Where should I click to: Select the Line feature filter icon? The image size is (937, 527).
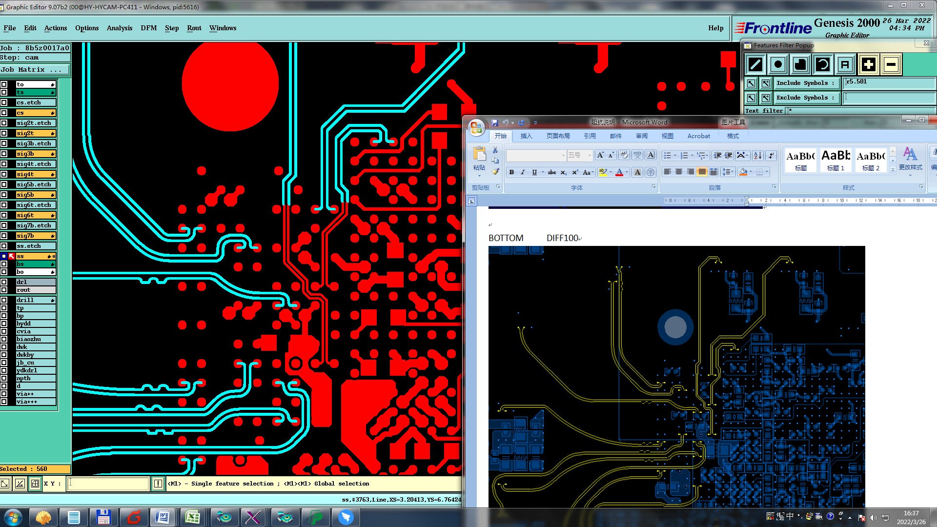click(755, 64)
